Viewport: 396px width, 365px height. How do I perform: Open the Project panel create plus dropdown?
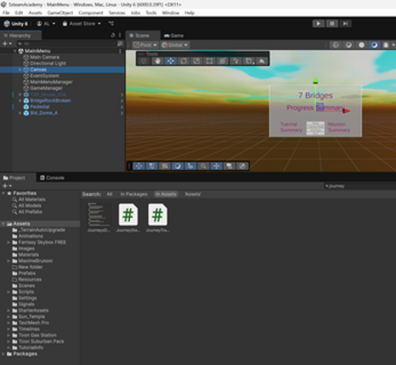(7, 186)
